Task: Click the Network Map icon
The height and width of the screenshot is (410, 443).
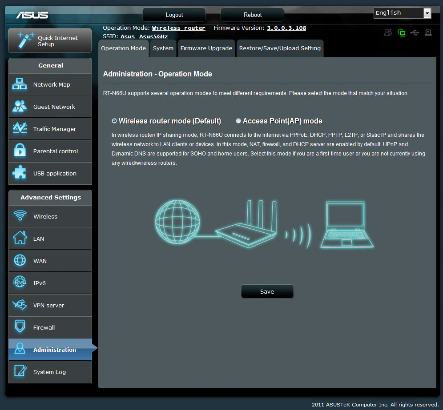Action: 20,84
